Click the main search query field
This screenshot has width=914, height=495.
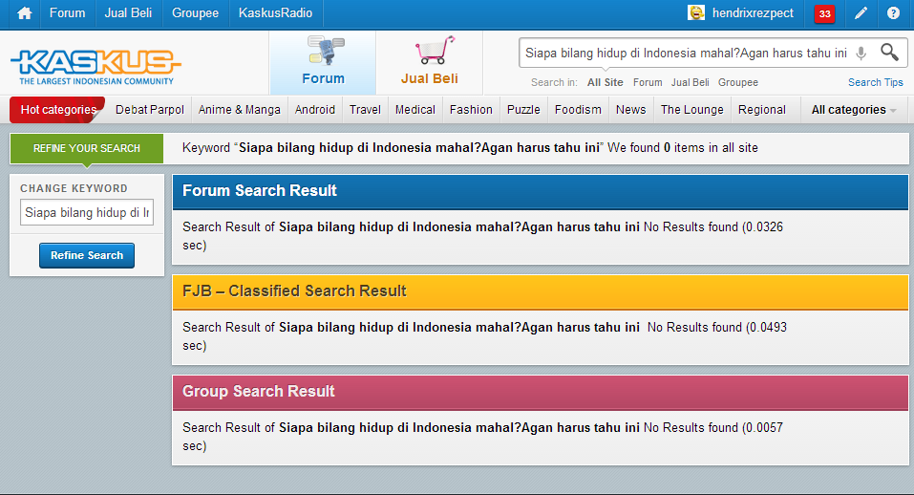(686, 54)
